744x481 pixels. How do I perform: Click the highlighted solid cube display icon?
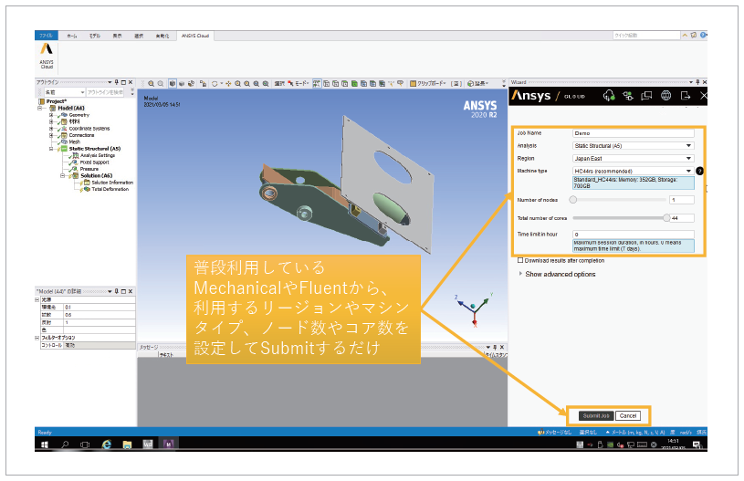(x=173, y=83)
